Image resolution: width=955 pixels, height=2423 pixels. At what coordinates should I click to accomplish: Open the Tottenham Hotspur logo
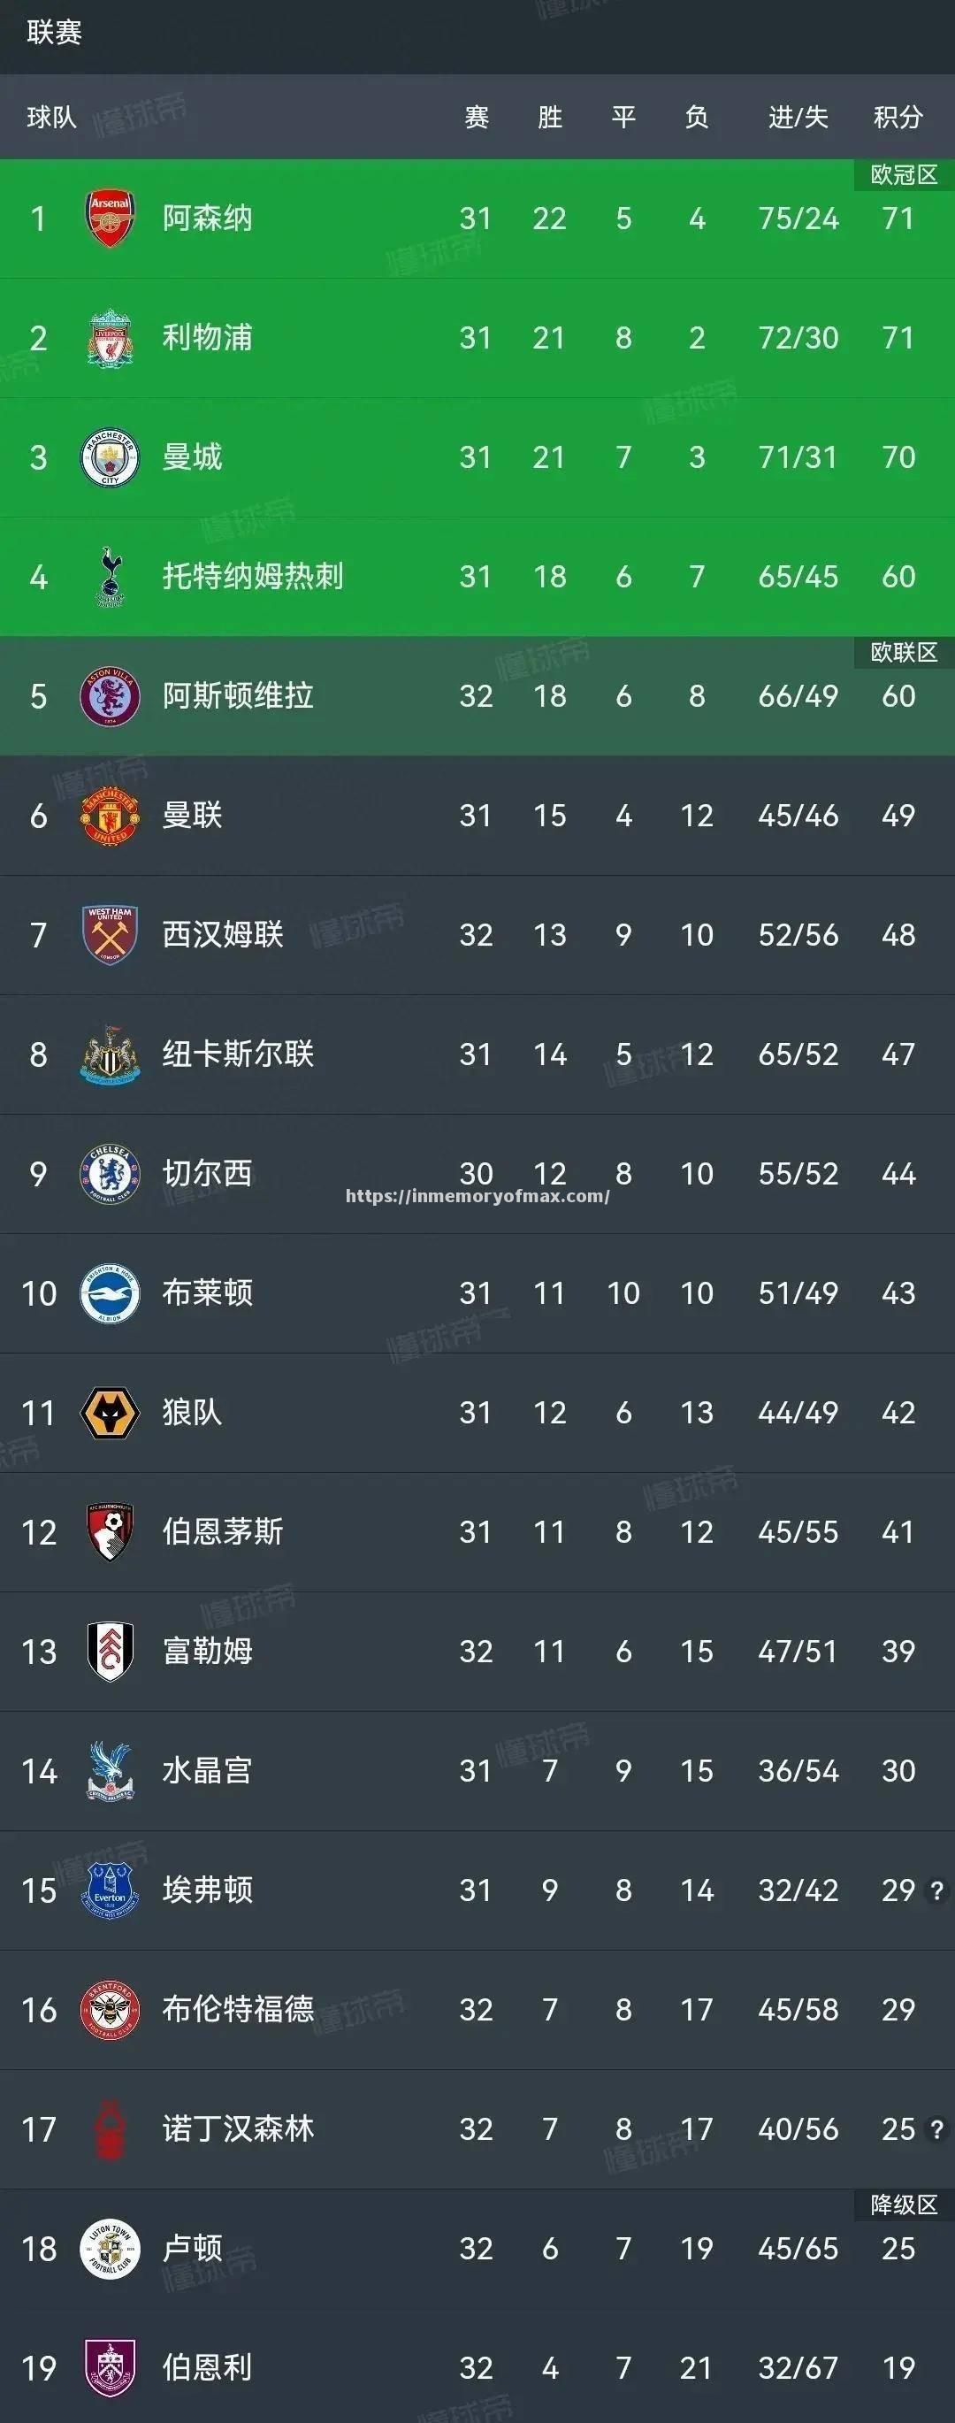[x=110, y=576]
